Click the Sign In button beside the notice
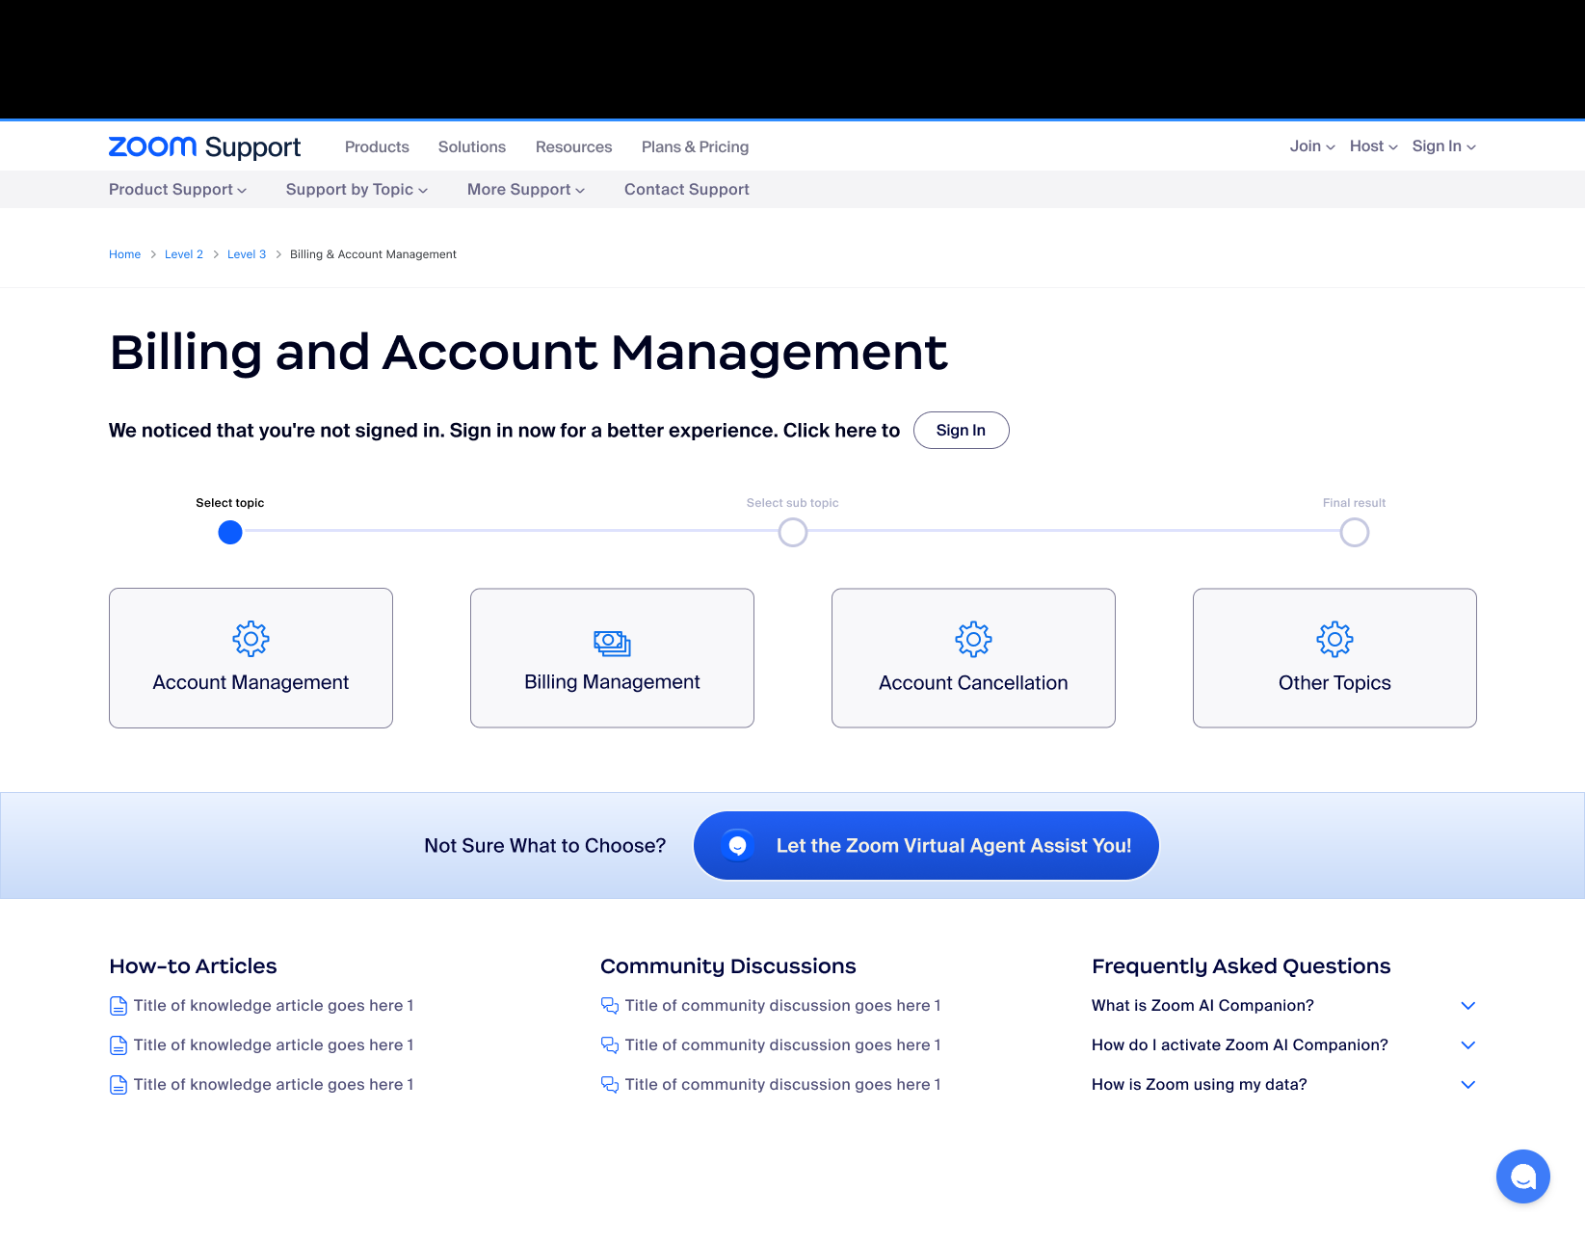The width and height of the screenshot is (1585, 1242). coord(961,431)
